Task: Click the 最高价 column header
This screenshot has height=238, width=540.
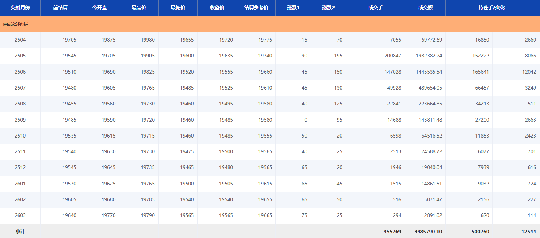Action: (x=139, y=8)
